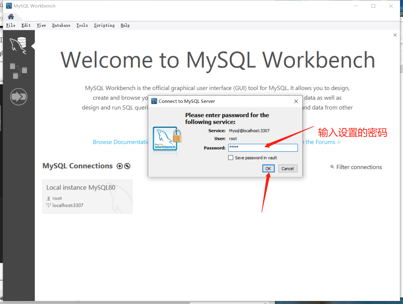403x304 pixels.
Task: Click the MySQL Workbench title bar icon
Action: 9,6
